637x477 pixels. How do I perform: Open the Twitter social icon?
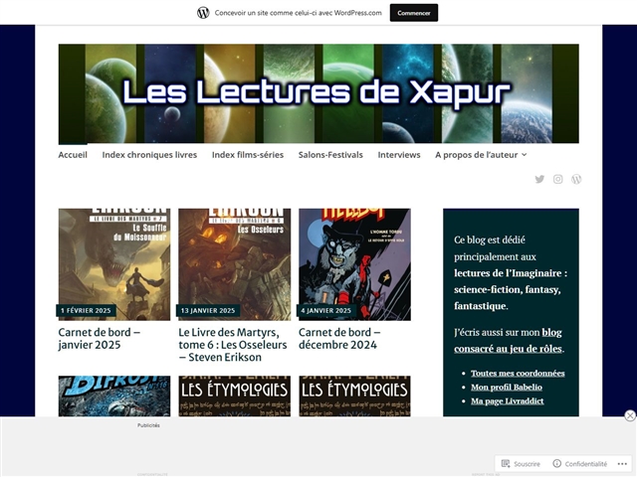point(539,179)
